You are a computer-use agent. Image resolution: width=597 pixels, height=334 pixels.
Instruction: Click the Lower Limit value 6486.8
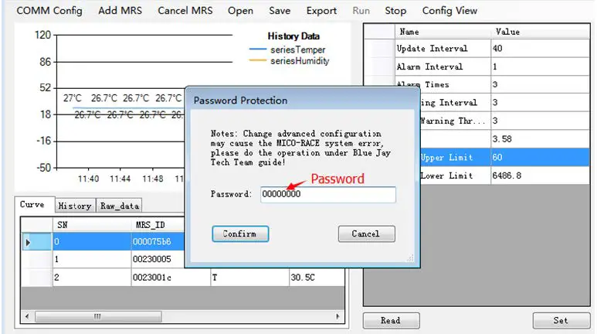[540, 176]
